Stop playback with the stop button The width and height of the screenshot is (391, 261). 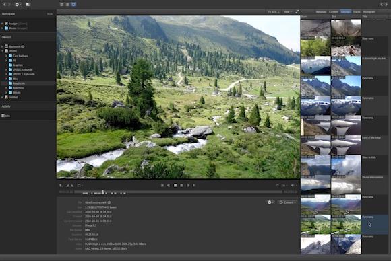pyautogui.click(x=175, y=186)
